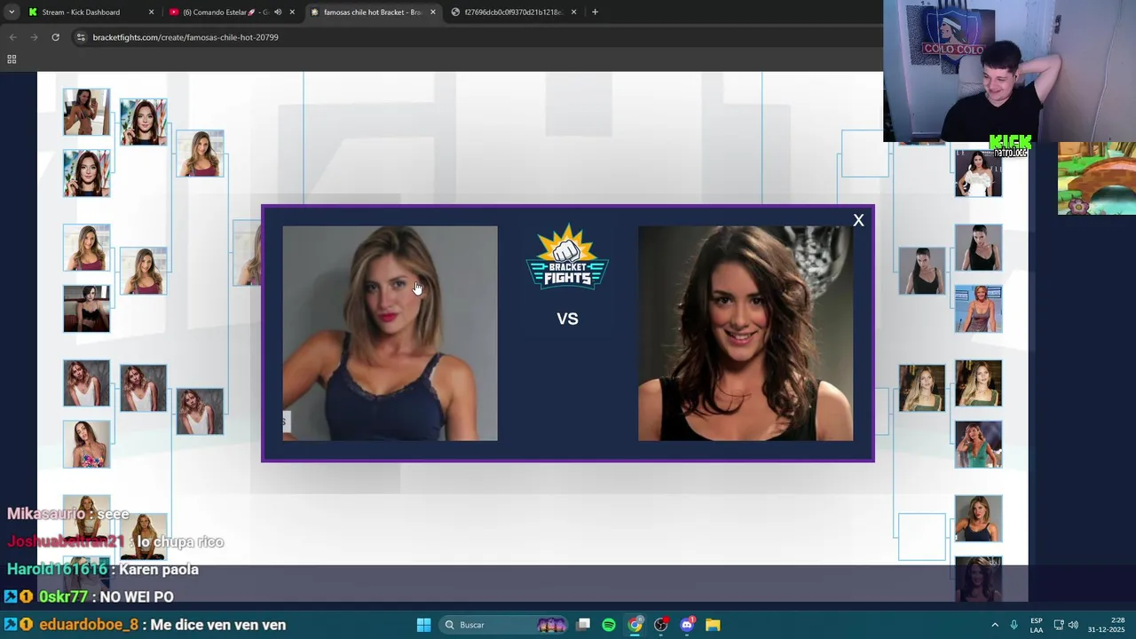Open Task View on the taskbar
1136x639 pixels.
[583, 625]
